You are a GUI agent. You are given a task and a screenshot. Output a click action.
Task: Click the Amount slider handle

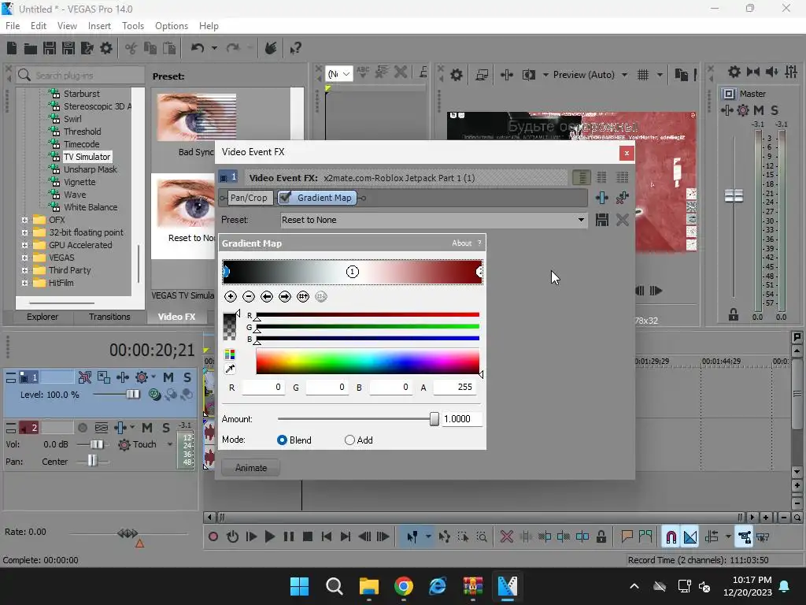(x=434, y=419)
